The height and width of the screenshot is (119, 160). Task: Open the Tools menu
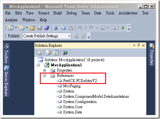click(x=110, y=13)
